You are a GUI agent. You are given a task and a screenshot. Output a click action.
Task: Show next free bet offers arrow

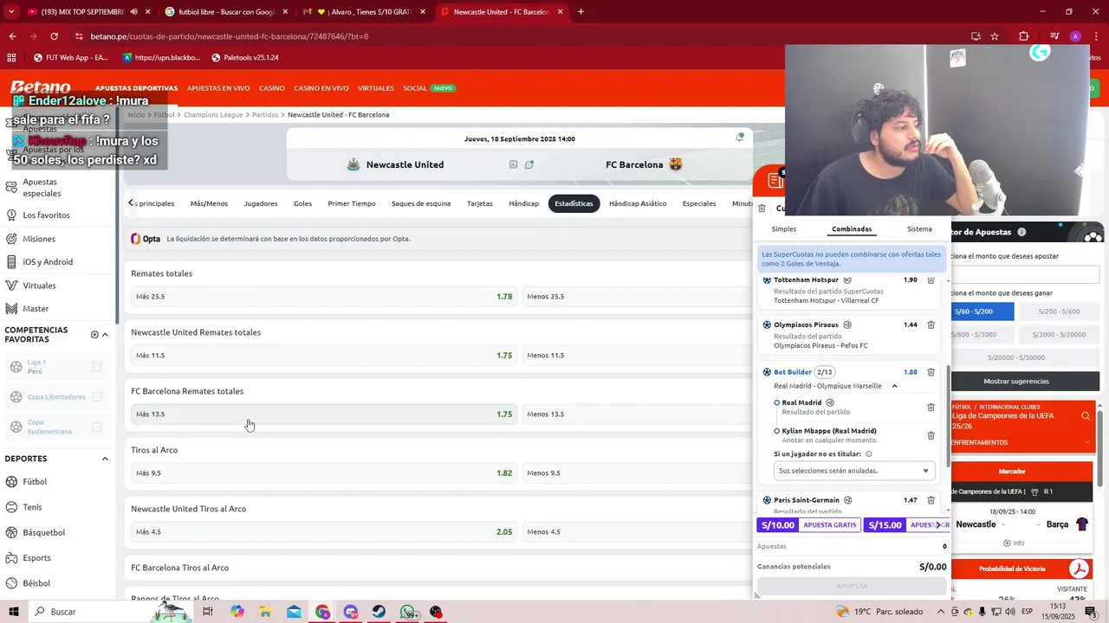[938, 525]
